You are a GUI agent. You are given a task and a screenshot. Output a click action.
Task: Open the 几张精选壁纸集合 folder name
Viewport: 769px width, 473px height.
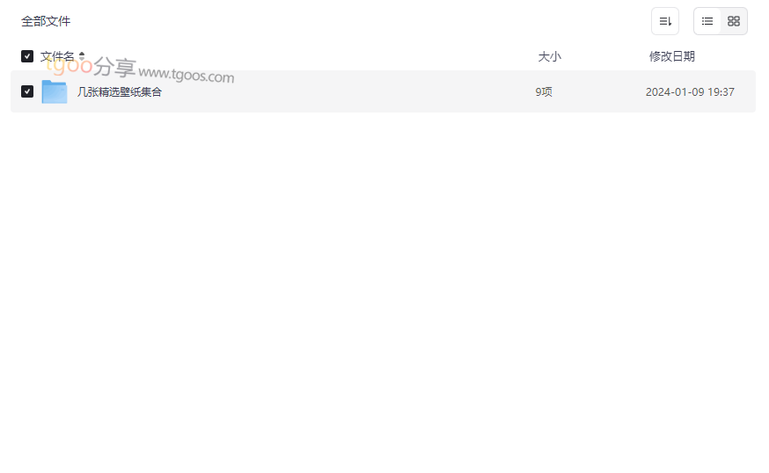(x=119, y=91)
